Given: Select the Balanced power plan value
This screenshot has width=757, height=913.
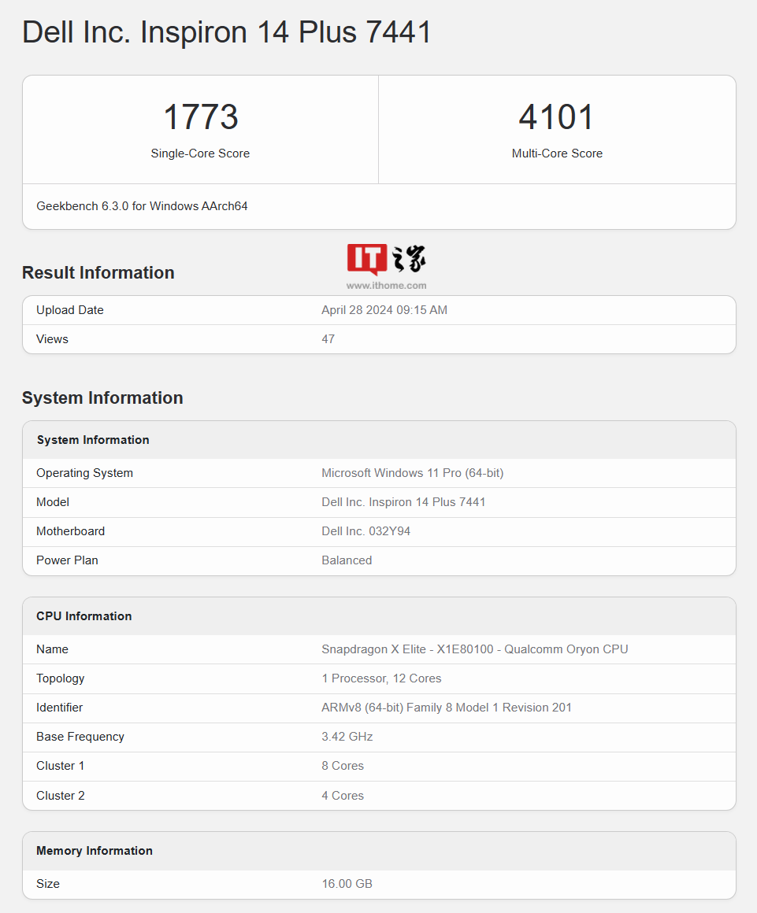Looking at the screenshot, I should pyautogui.click(x=347, y=560).
